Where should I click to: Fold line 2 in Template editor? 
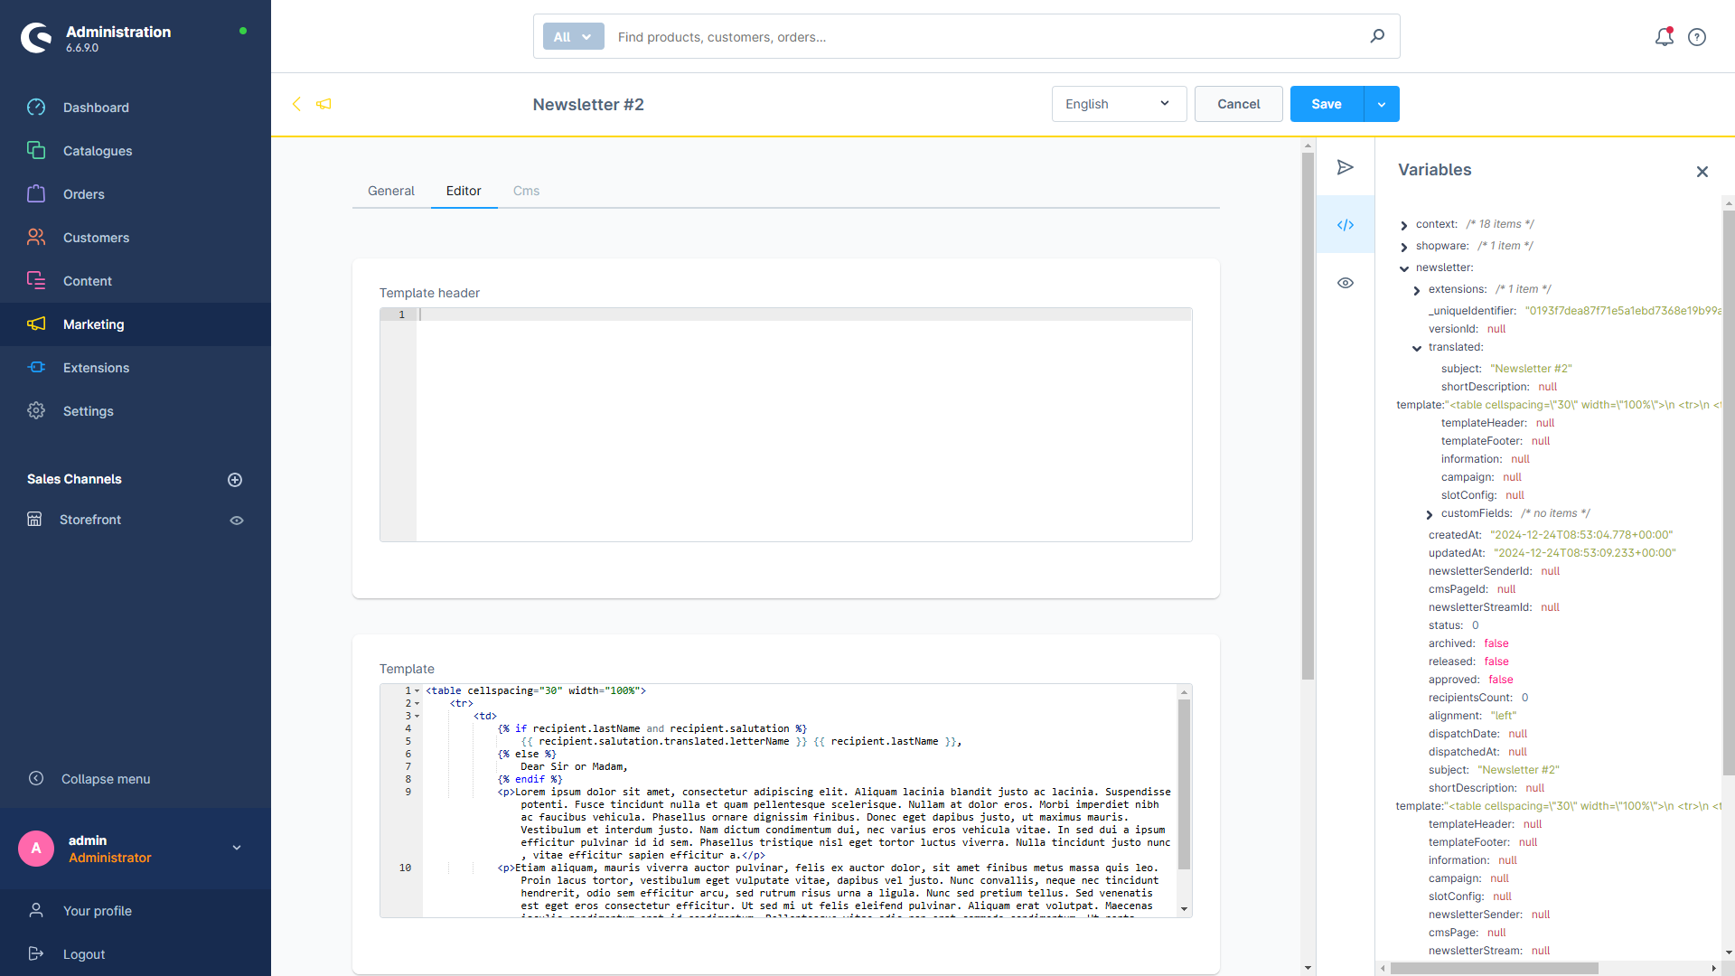[417, 704]
